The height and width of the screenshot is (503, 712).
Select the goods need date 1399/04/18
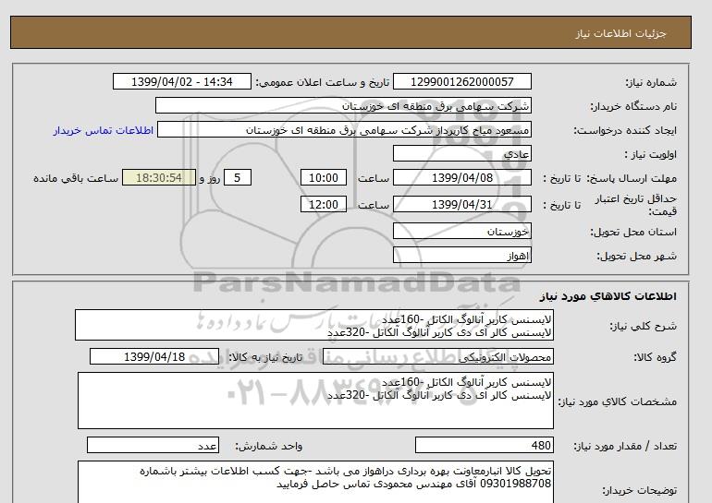[x=169, y=356]
